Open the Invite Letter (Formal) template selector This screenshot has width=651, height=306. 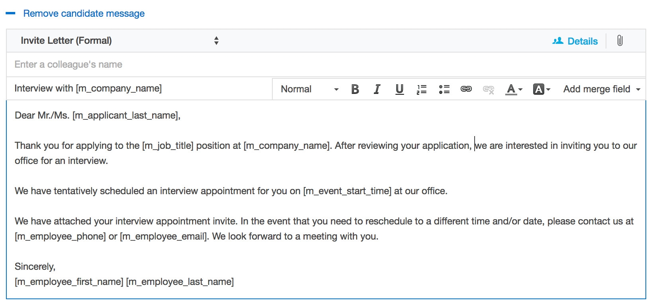119,41
